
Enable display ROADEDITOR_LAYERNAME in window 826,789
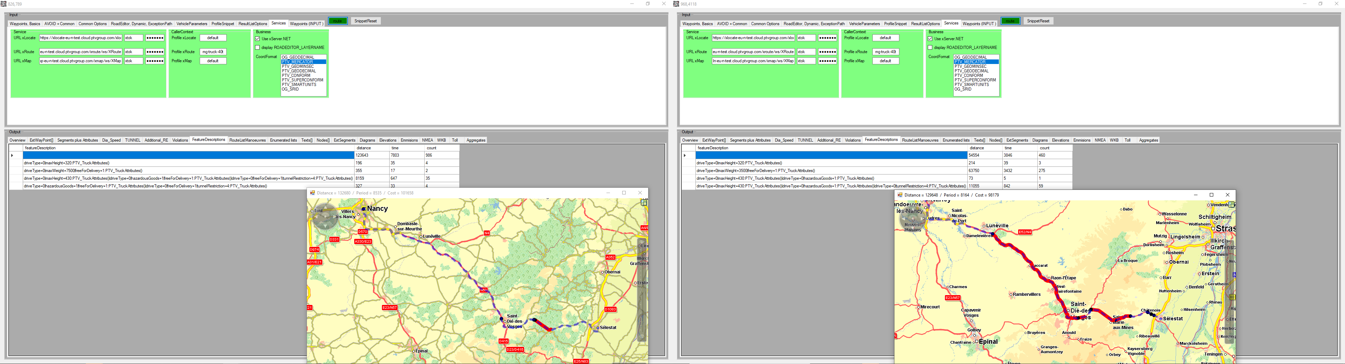tap(258, 48)
